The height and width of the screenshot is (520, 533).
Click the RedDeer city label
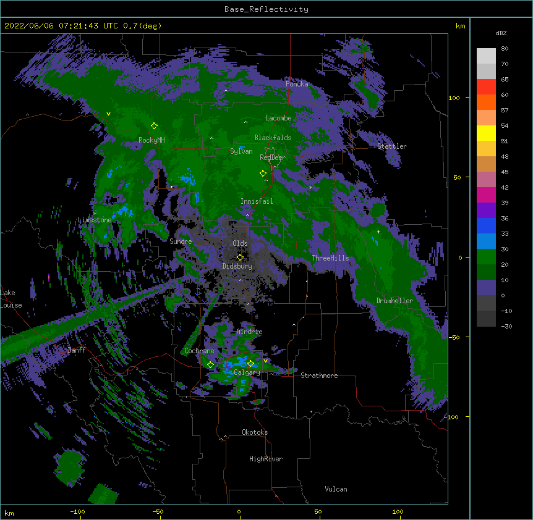(273, 157)
